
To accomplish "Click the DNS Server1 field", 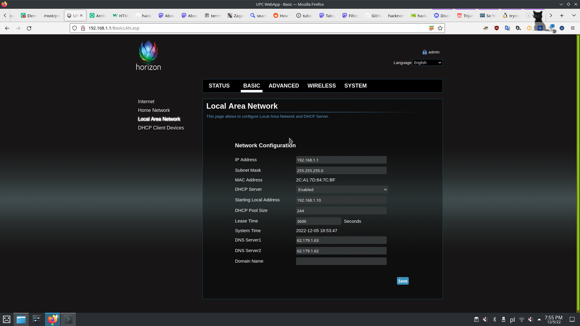I will (x=341, y=240).
